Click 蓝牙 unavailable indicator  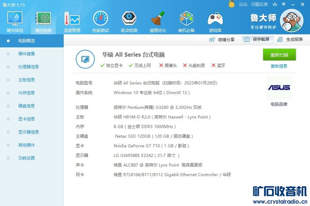pyautogui.click(x=218, y=66)
